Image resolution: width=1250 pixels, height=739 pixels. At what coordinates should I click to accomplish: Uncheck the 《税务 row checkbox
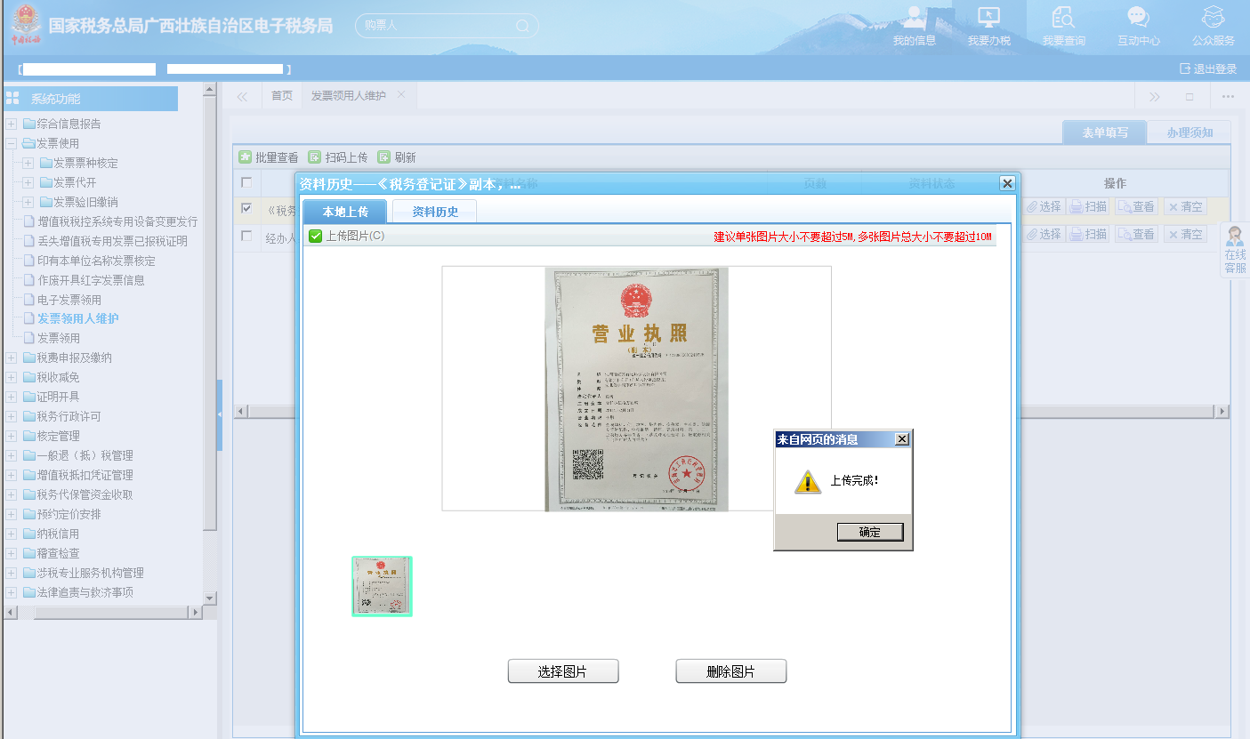coord(246,208)
